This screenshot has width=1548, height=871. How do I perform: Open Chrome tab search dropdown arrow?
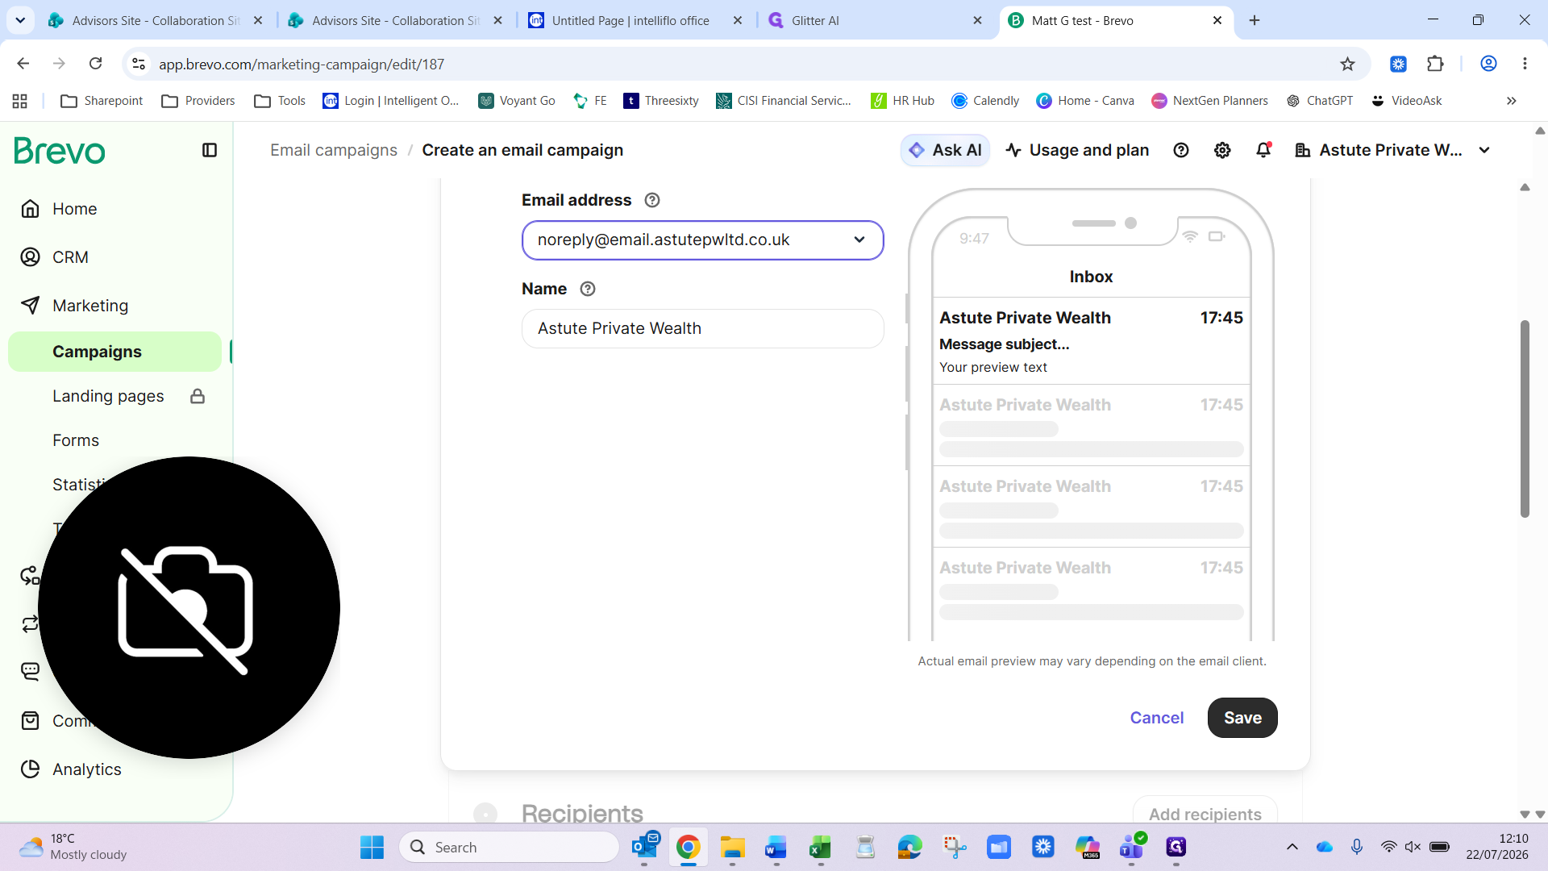coord(20,20)
